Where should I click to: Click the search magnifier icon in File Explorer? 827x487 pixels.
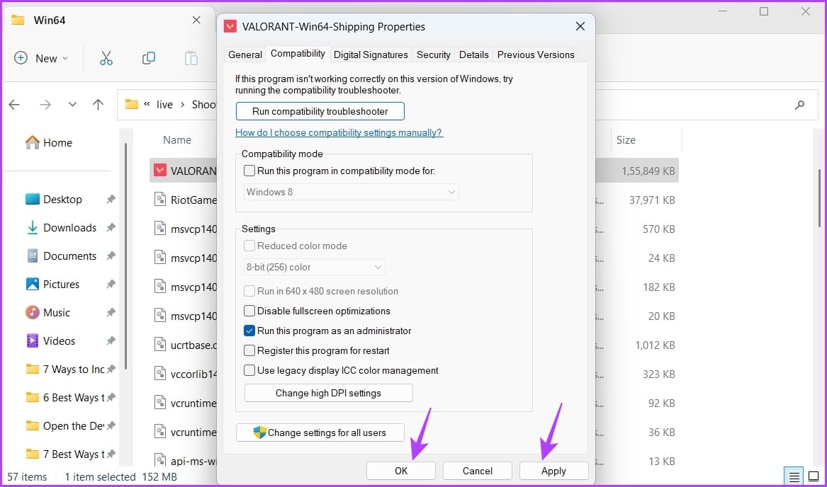(x=799, y=104)
